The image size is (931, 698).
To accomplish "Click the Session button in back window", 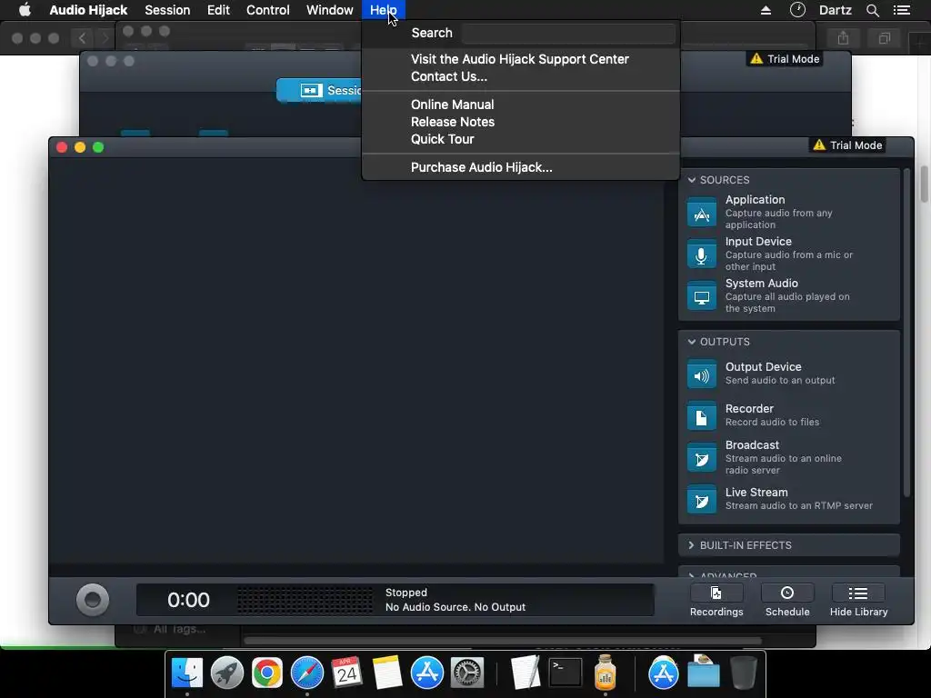I will click(319, 90).
